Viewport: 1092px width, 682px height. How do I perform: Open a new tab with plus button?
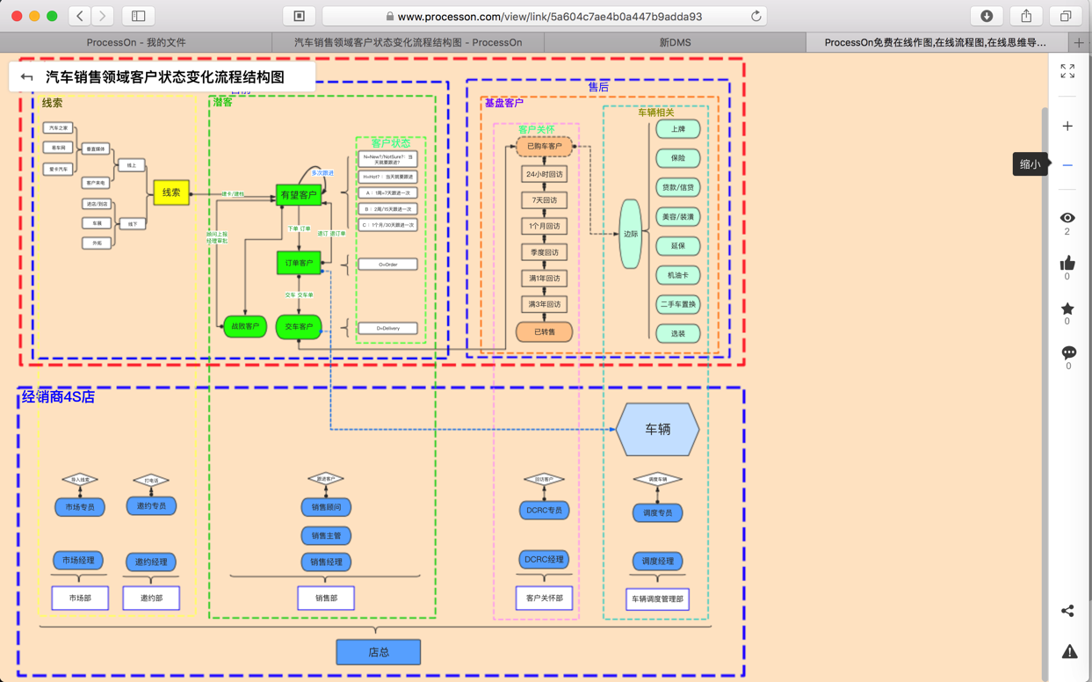tap(1079, 42)
